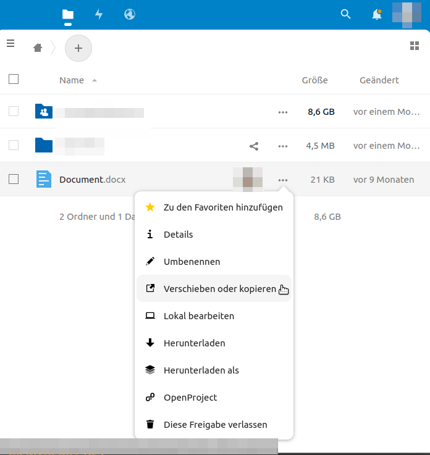Select Umbenennen from context menu
430x455 pixels.
click(x=192, y=262)
